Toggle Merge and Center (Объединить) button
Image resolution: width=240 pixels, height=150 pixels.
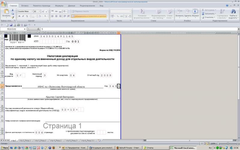click(89, 16)
